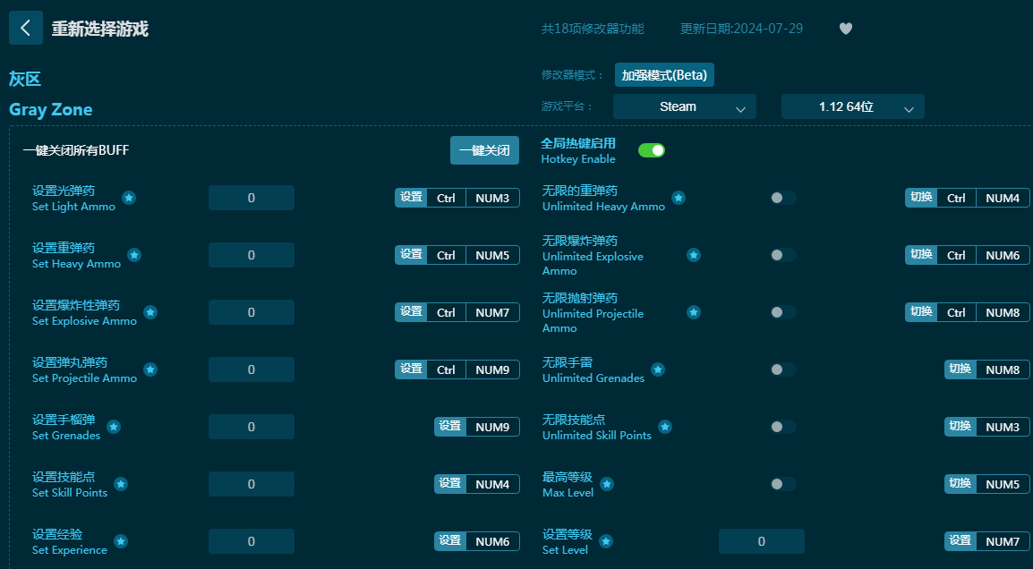Click 切换 for Unlimited Explosive Ammo

(x=921, y=255)
